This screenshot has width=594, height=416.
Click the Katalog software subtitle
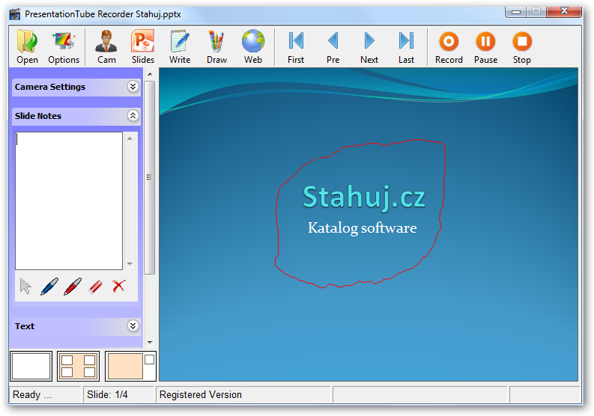[x=363, y=228]
